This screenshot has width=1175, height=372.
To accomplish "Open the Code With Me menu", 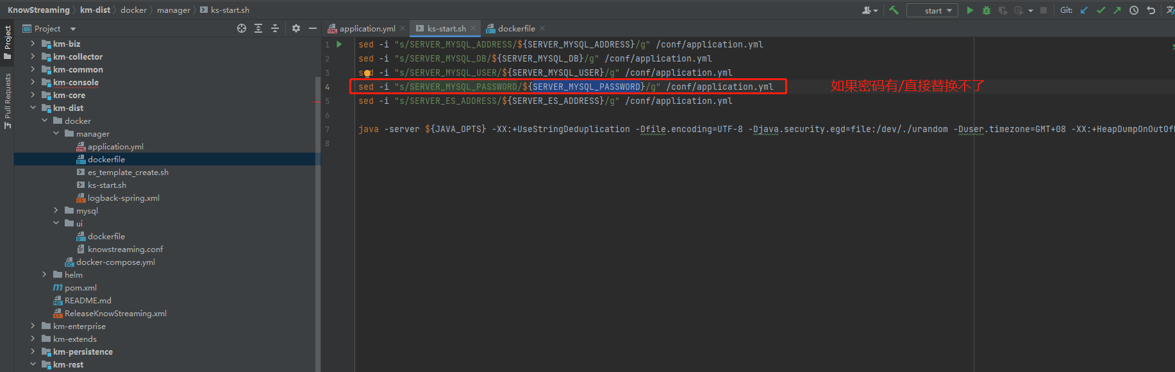I will point(870,10).
